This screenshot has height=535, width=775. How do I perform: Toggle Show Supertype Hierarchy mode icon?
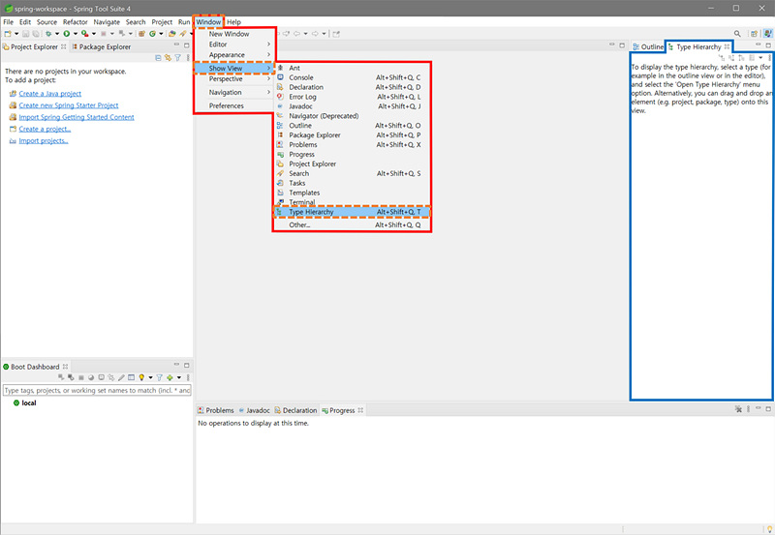[731, 58]
